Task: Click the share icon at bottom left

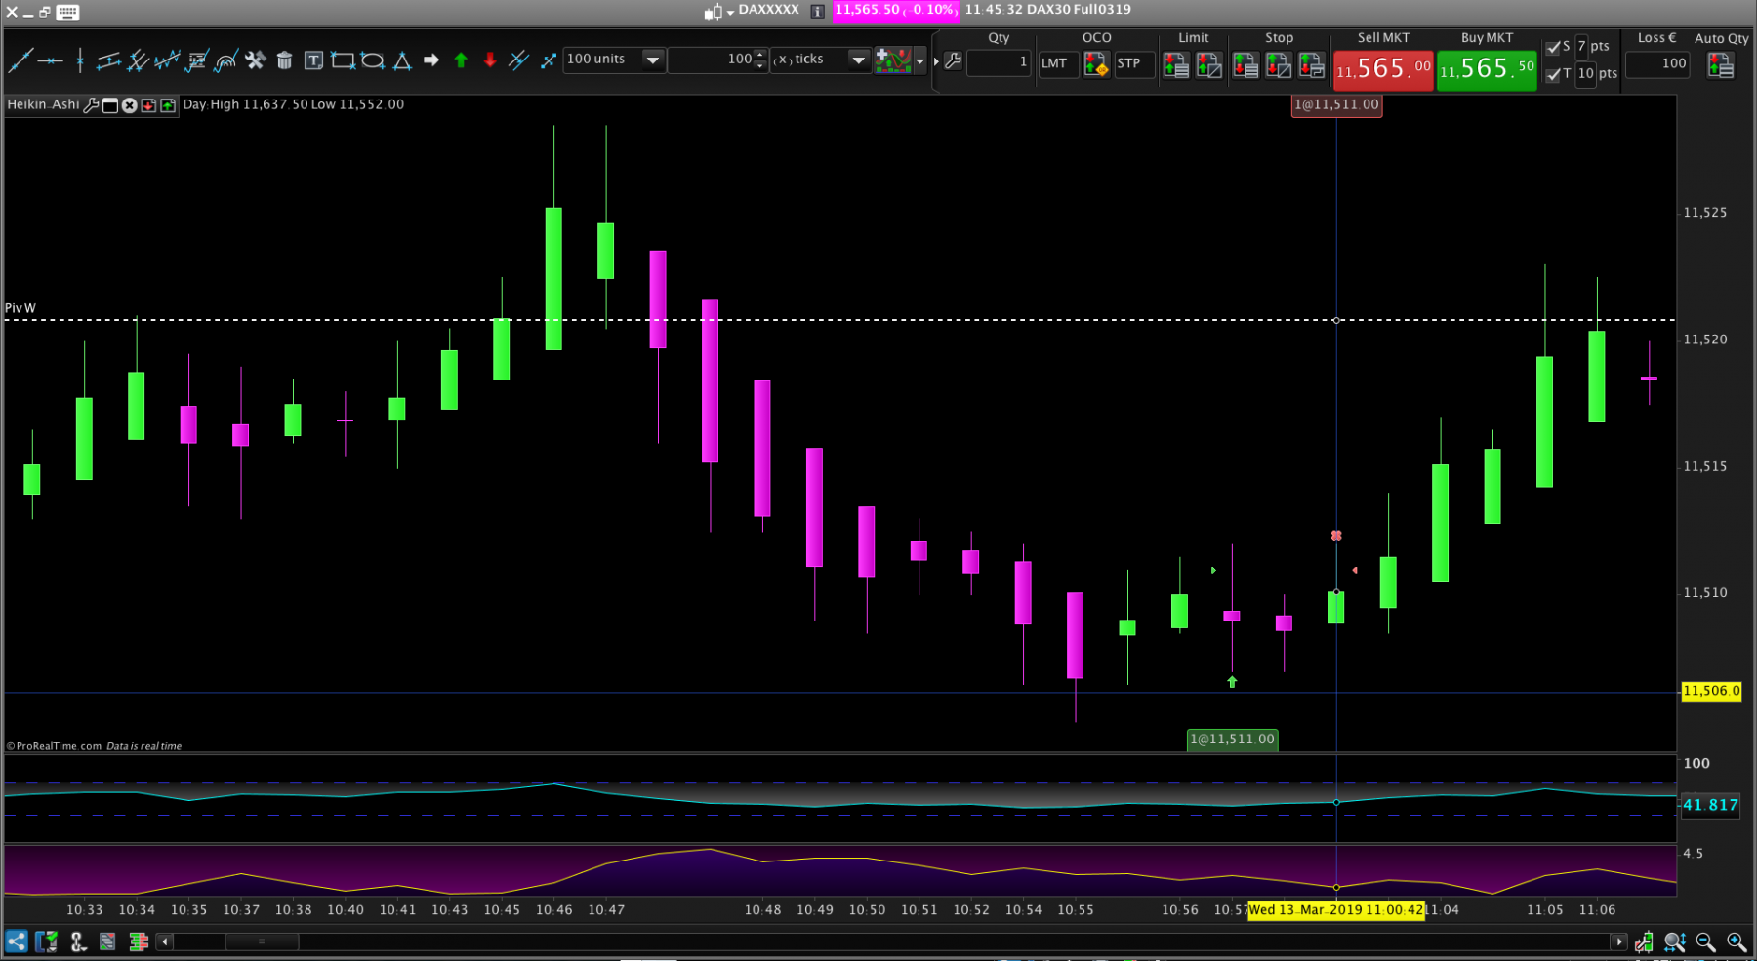Action: [x=17, y=941]
